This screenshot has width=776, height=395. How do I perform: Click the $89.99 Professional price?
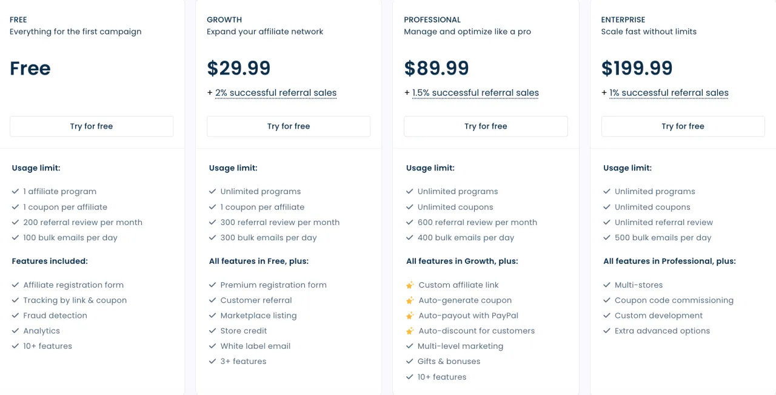click(x=436, y=68)
